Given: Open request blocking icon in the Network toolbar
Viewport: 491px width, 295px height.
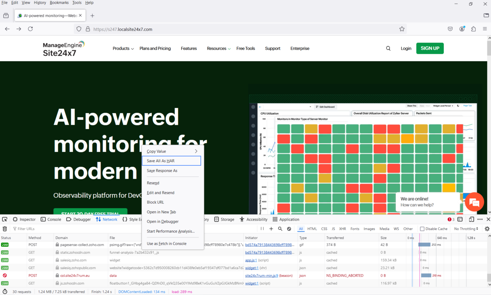Looking at the screenshot, I should [x=289, y=229].
